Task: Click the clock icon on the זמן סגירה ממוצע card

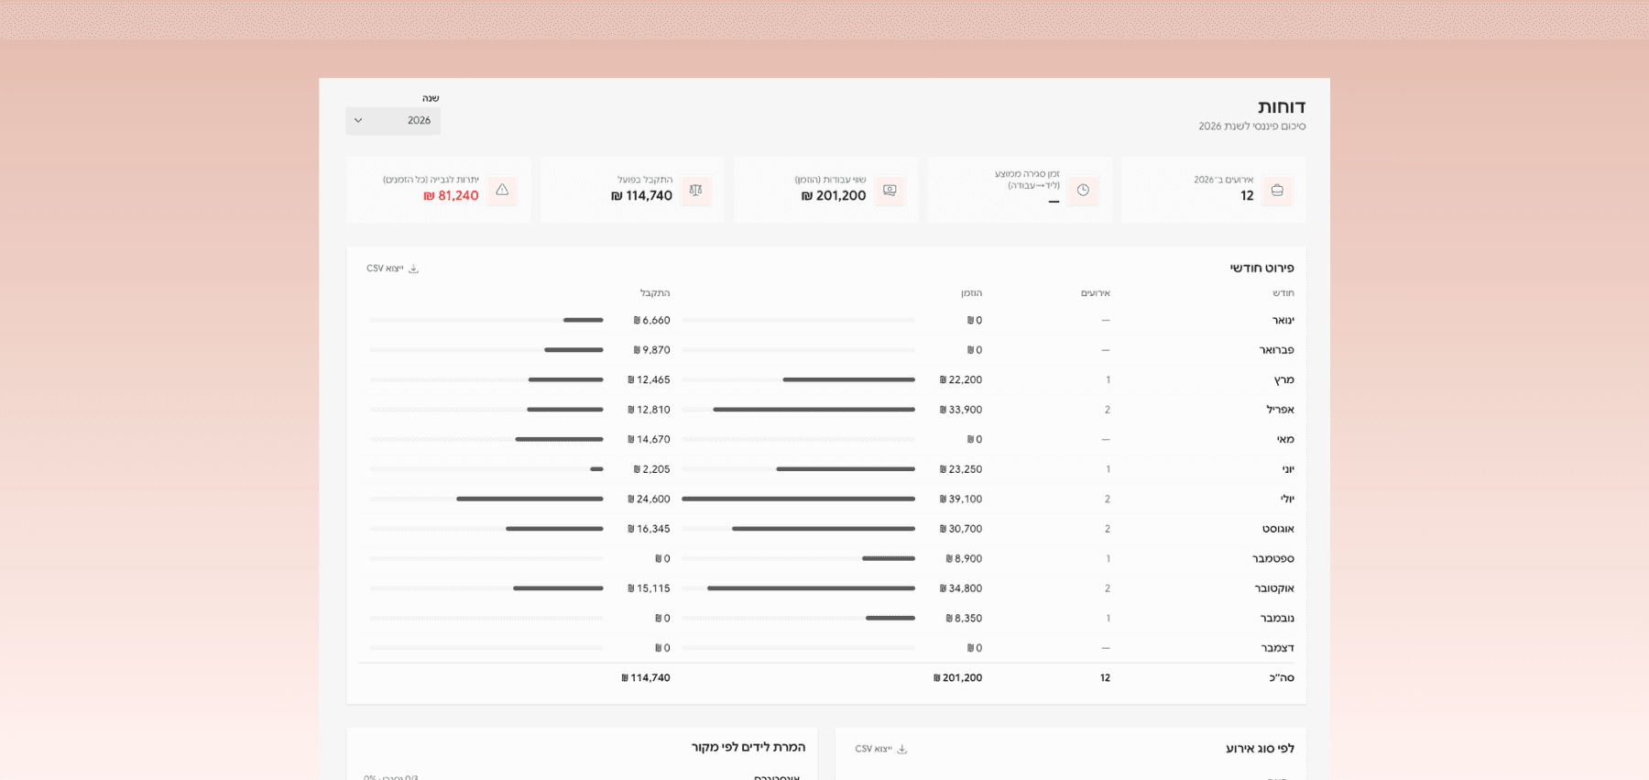Action: point(1083,191)
